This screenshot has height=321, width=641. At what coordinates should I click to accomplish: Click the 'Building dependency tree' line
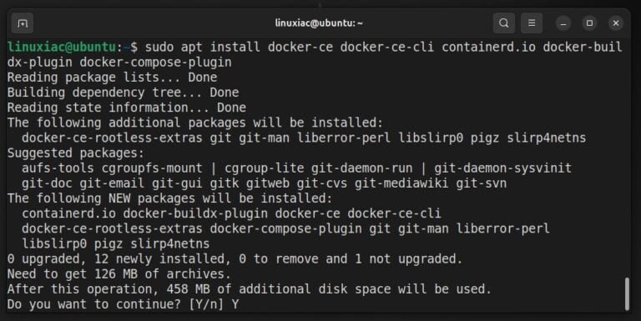(x=123, y=93)
